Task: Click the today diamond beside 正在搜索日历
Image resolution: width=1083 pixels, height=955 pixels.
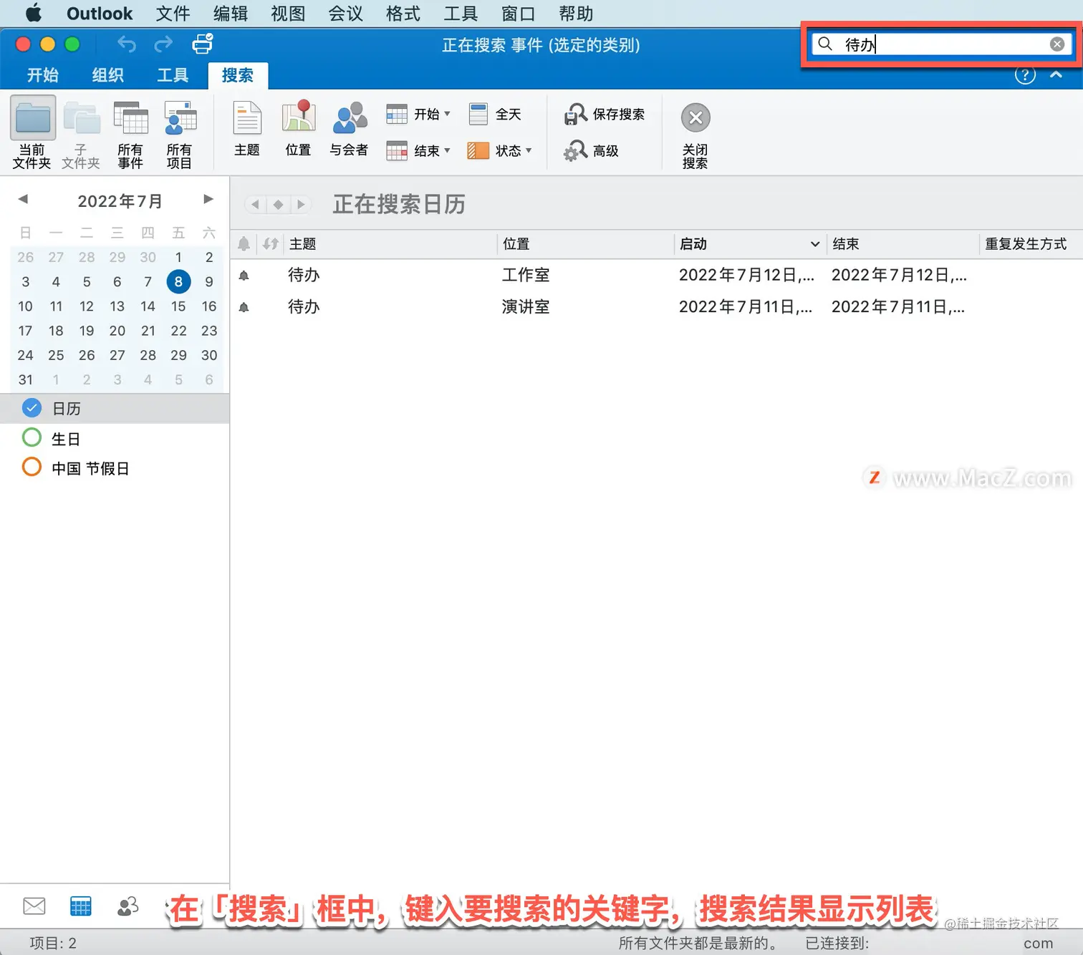Action: point(278,205)
